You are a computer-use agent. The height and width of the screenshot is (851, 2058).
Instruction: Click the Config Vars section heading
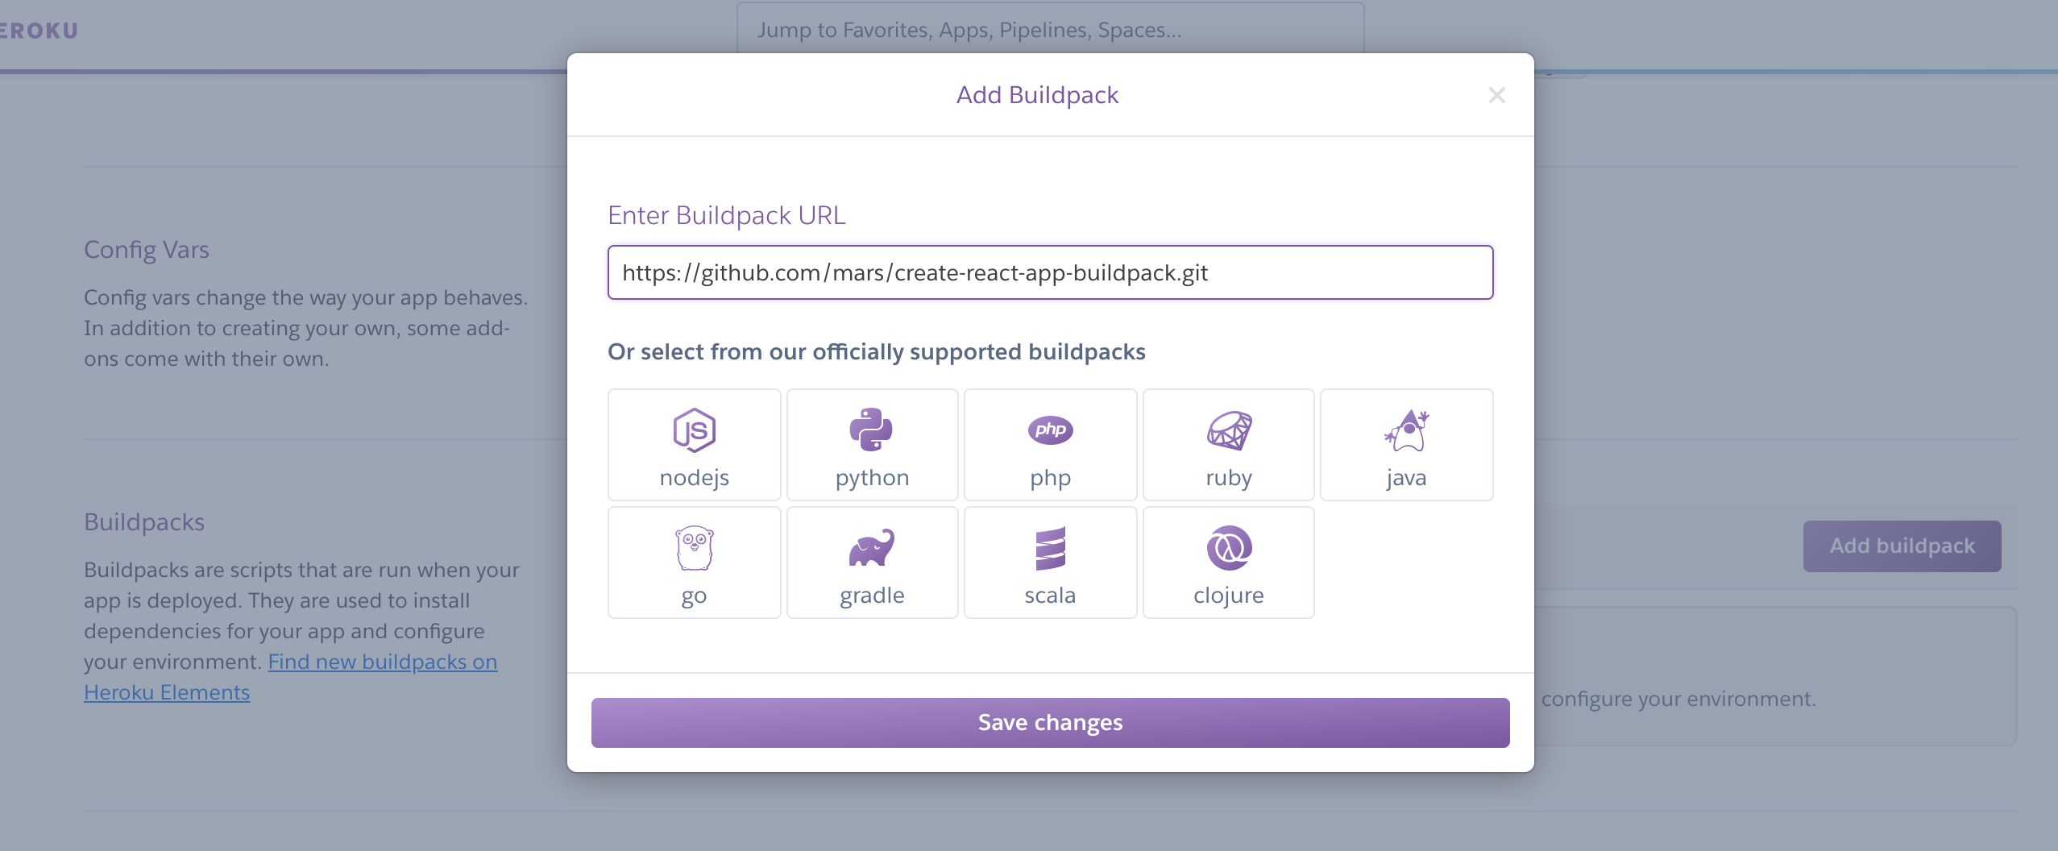click(x=147, y=249)
